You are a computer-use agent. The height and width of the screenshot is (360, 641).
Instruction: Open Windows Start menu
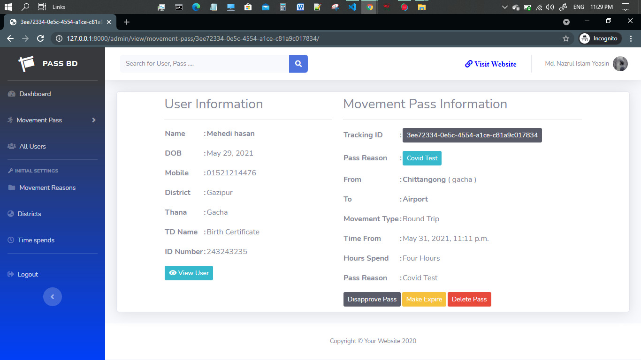point(8,7)
